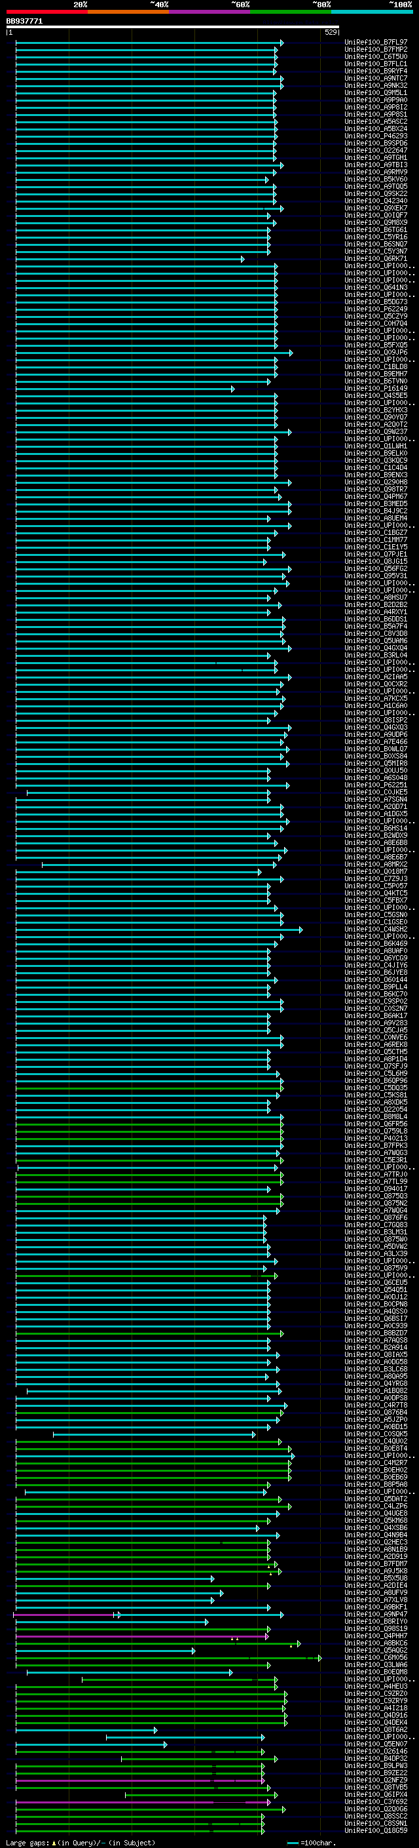This screenshot has width=419, height=1848.
Task: Click the white query sequence bar
Action: (173, 28)
